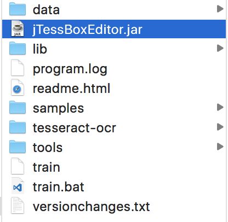Expand the samples folder disclosure arrow
This screenshot has height=222, width=228.
[220, 107]
